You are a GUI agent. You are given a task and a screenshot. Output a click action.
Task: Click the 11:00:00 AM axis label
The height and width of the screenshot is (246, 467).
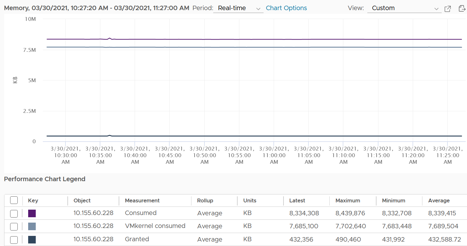pos(274,155)
